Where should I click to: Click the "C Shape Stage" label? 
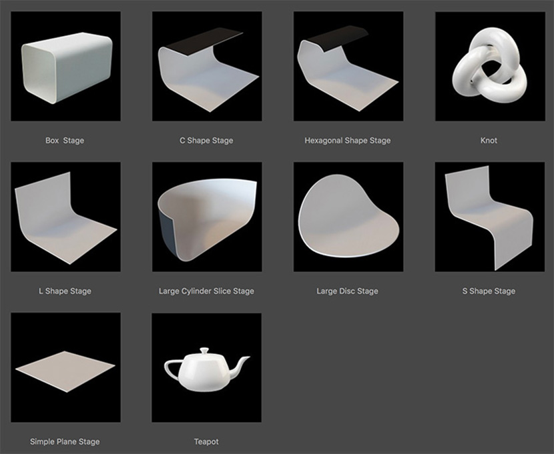pos(206,141)
